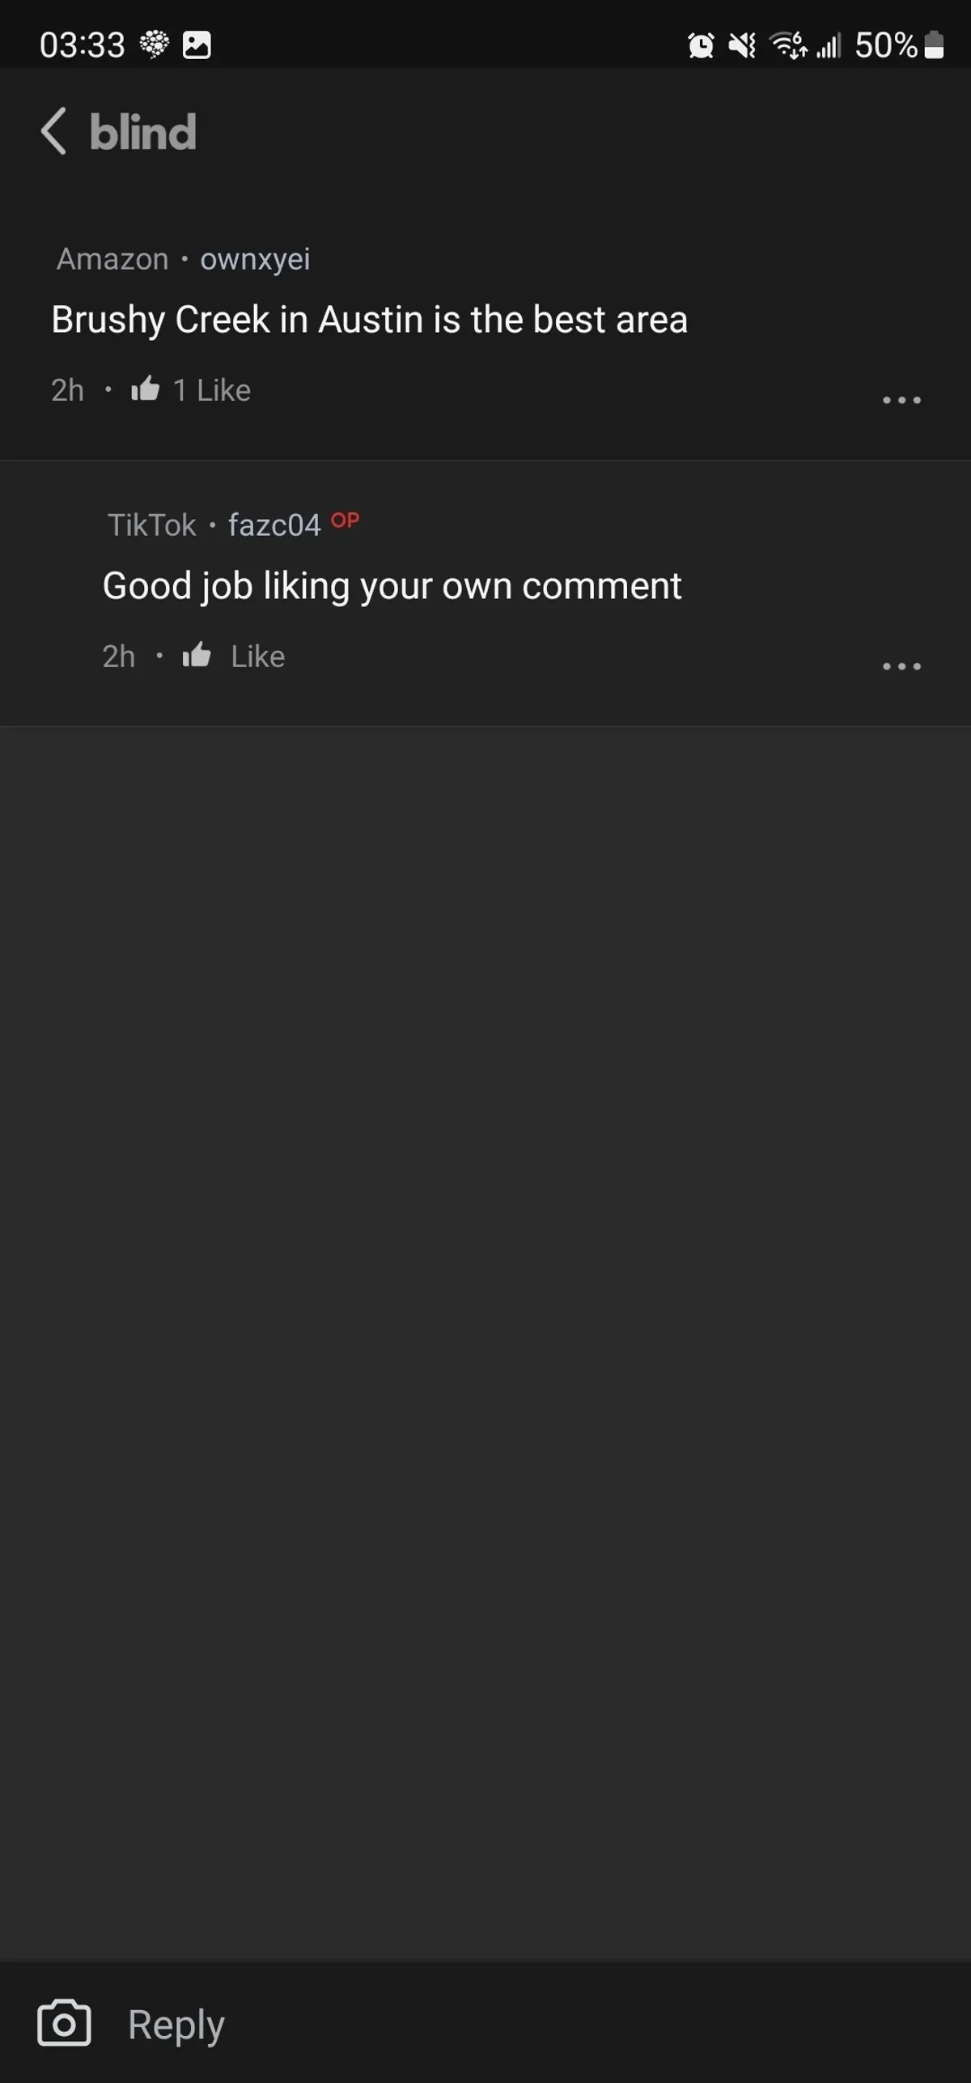Tap the Amazon company label

[x=112, y=259]
